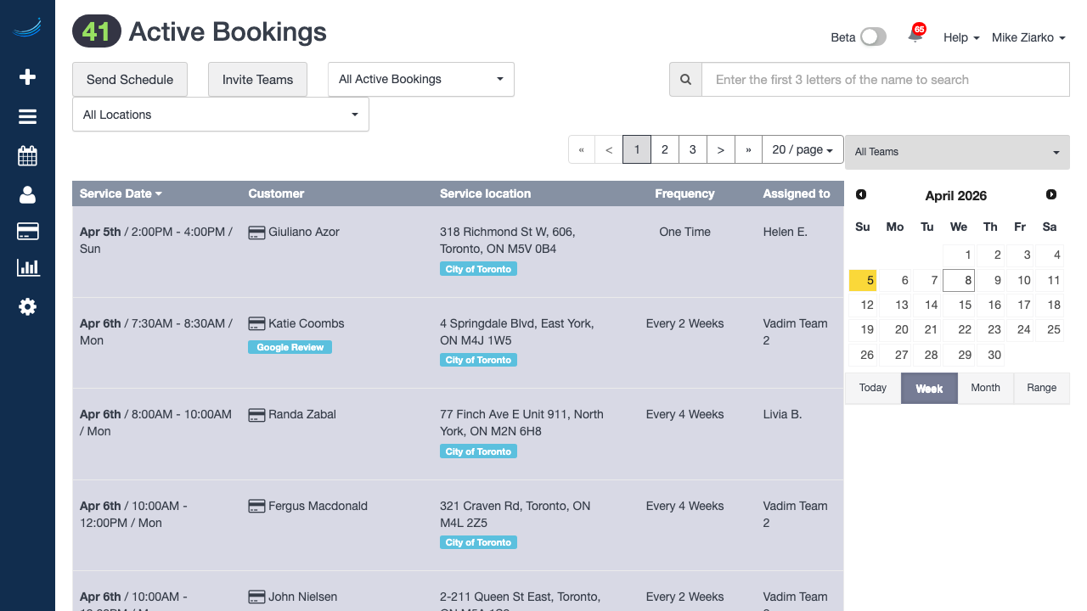Expand the All Teams filter dropdown
Image resolution: width=1087 pixels, height=611 pixels.
click(x=957, y=152)
